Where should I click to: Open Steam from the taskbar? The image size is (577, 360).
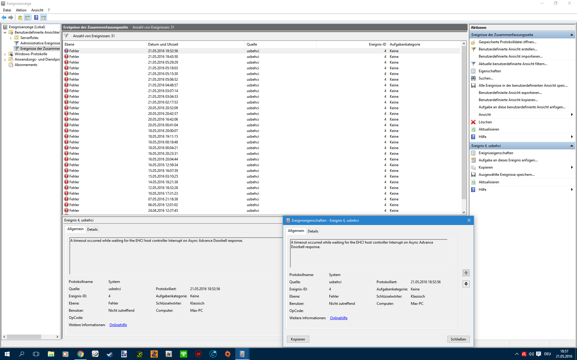click(110, 354)
